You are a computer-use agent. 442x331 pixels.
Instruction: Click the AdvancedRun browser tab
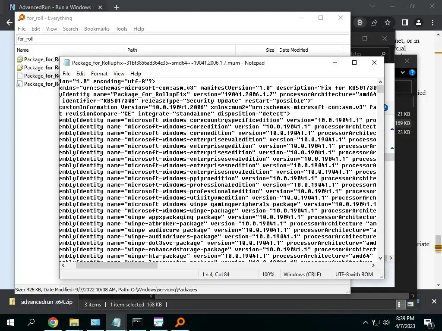(55, 7)
